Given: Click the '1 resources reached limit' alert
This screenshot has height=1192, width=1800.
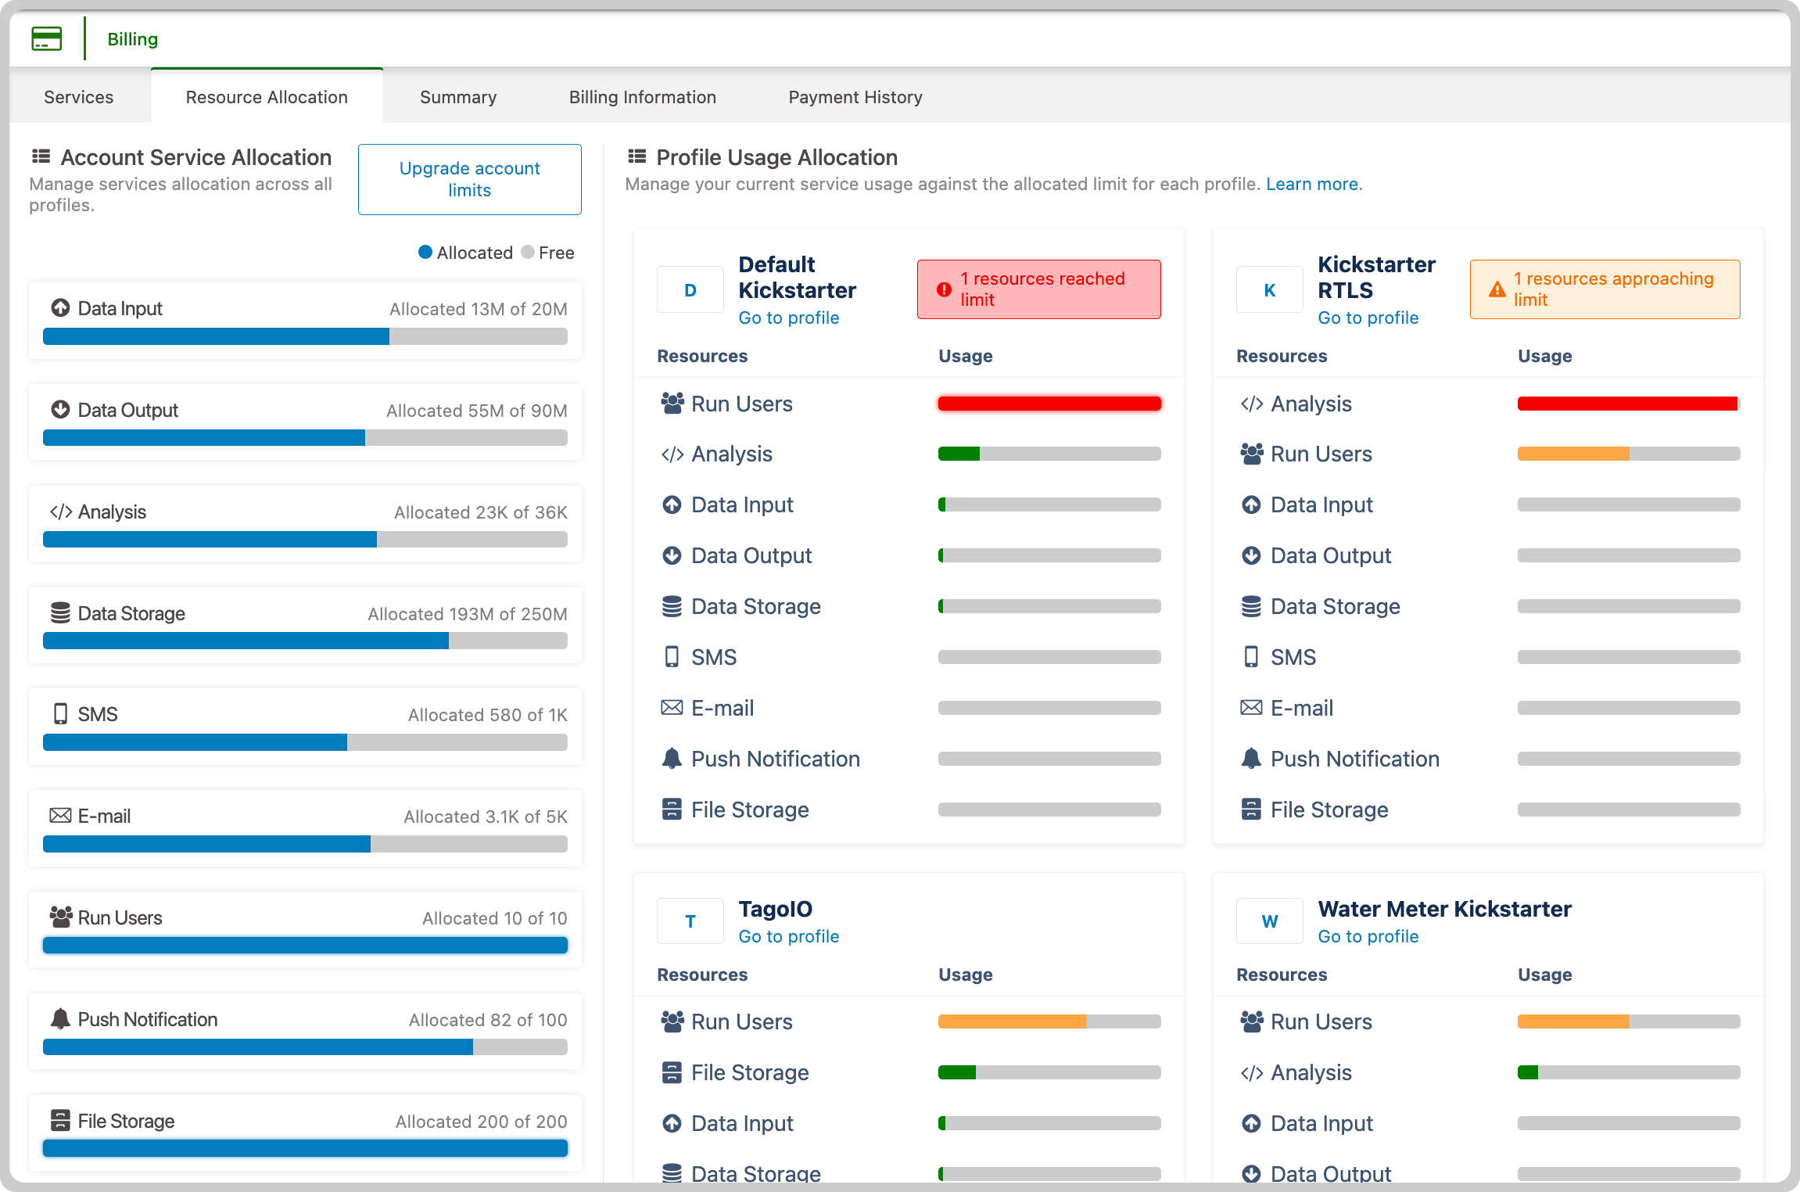Looking at the screenshot, I should 1039,289.
